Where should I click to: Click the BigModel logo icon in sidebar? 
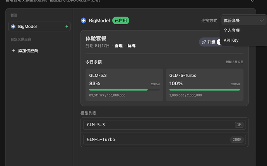pyautogui.click(x=13, y=27)
